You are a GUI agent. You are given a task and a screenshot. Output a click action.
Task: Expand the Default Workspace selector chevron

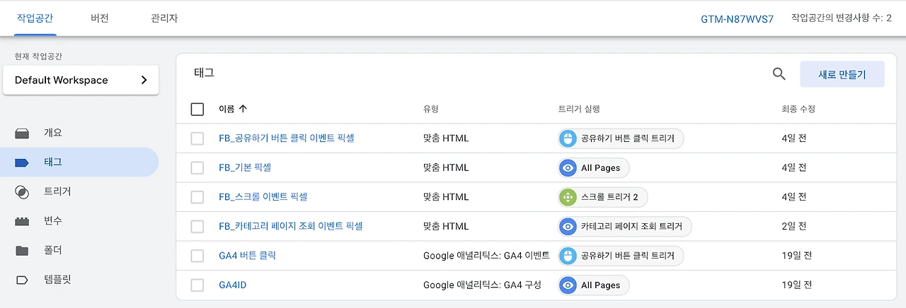(x=144, y=80)
